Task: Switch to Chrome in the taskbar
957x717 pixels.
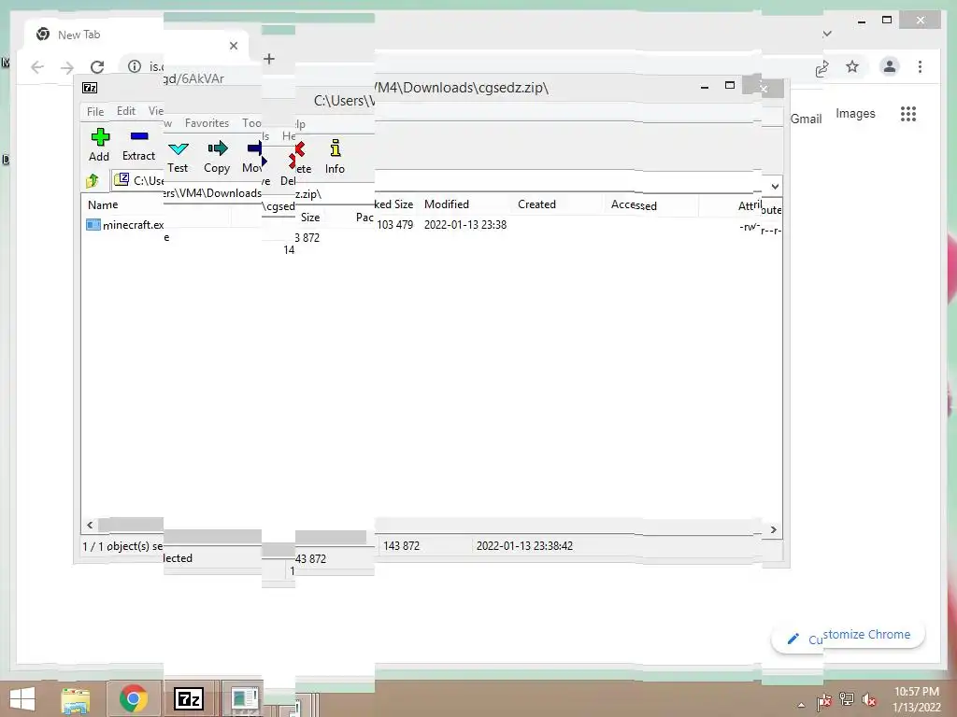Action: [133, 698]
